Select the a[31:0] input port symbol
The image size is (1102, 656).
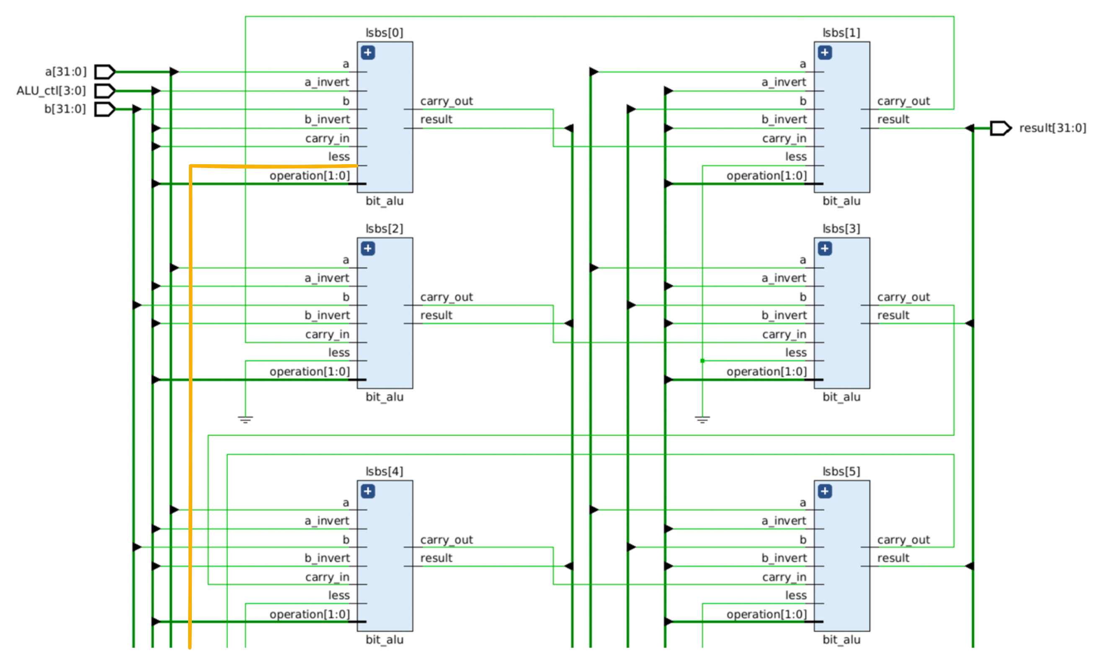coord(105,72)
